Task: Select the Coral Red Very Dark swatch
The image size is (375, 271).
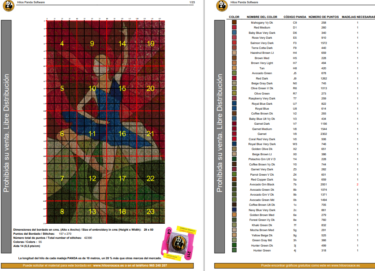Action: 234,139
